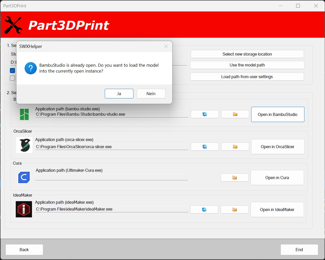Click the OrcaSlicer orca logo

click(x=24, y=145)
